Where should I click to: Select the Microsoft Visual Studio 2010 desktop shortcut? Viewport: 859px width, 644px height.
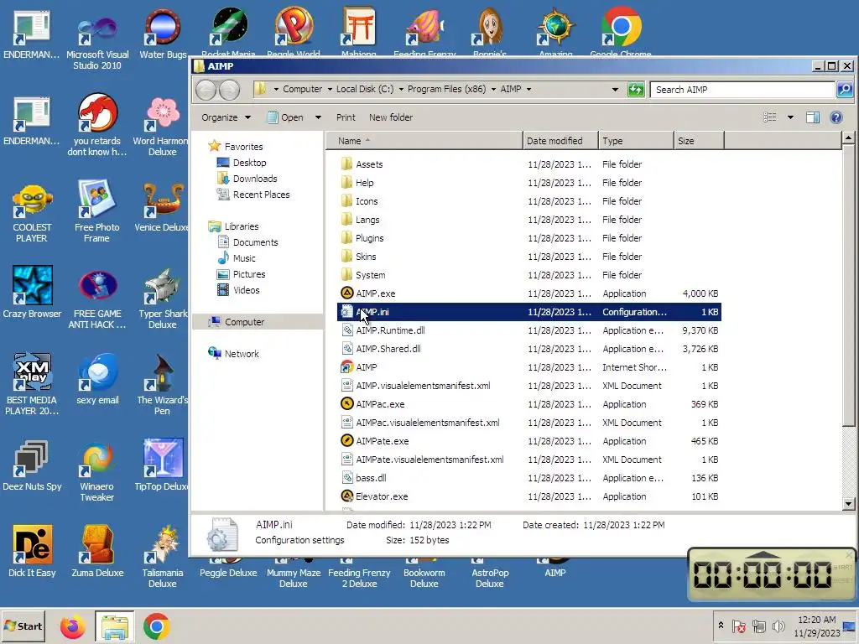tap(97, 39)
